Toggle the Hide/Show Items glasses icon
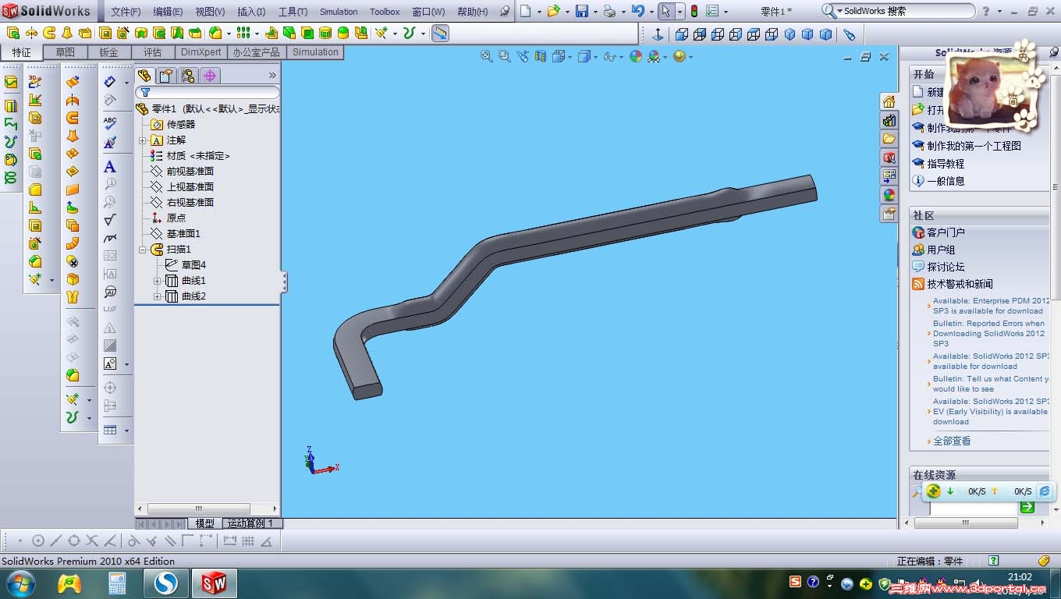Screen dimensions: 1061x599 pos(610,56)
